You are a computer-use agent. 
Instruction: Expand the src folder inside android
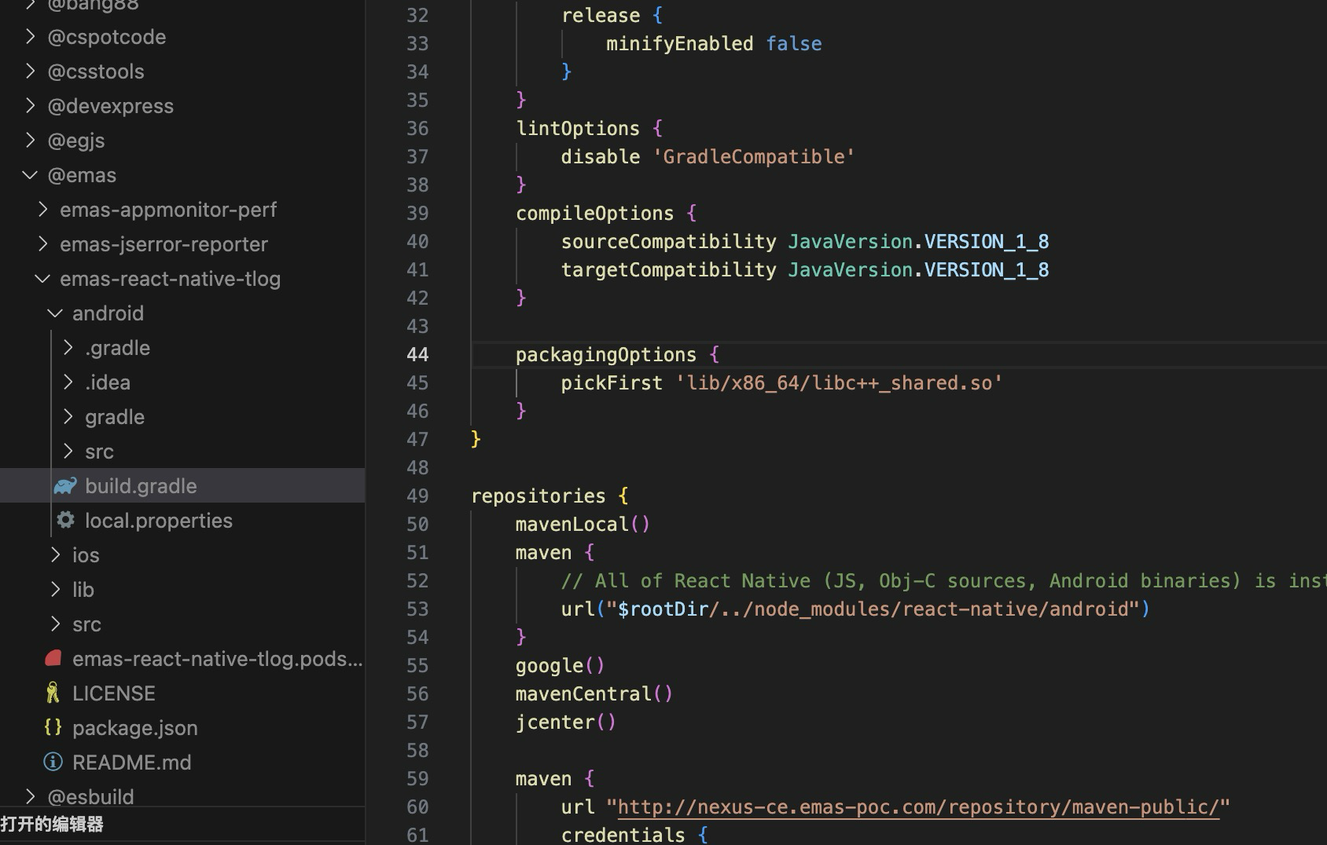68,452
